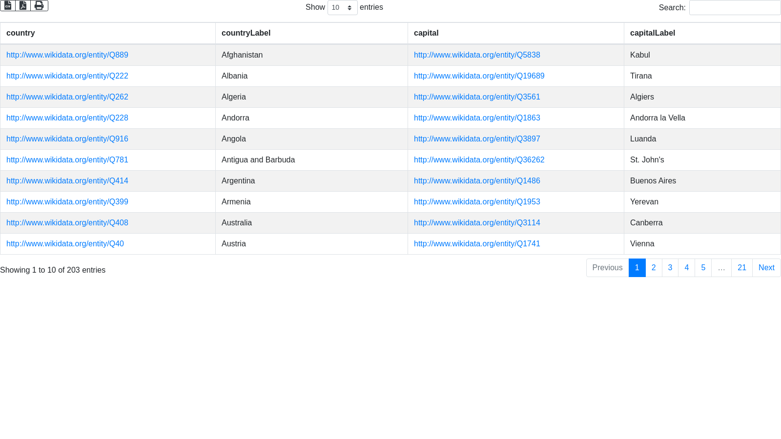The height and width of the screenshot is (439, 781).
Task: Click into the Search input field
Action: click(735, 7)
